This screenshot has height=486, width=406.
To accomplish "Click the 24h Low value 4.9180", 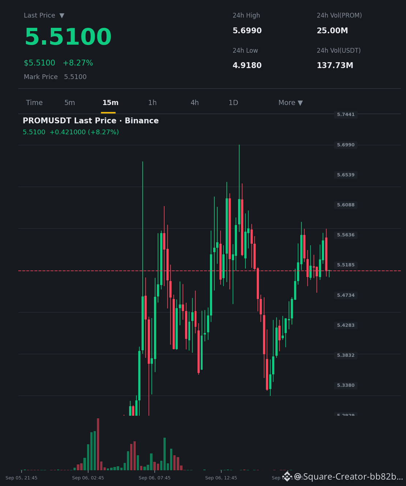I will [x=247, y=66].
